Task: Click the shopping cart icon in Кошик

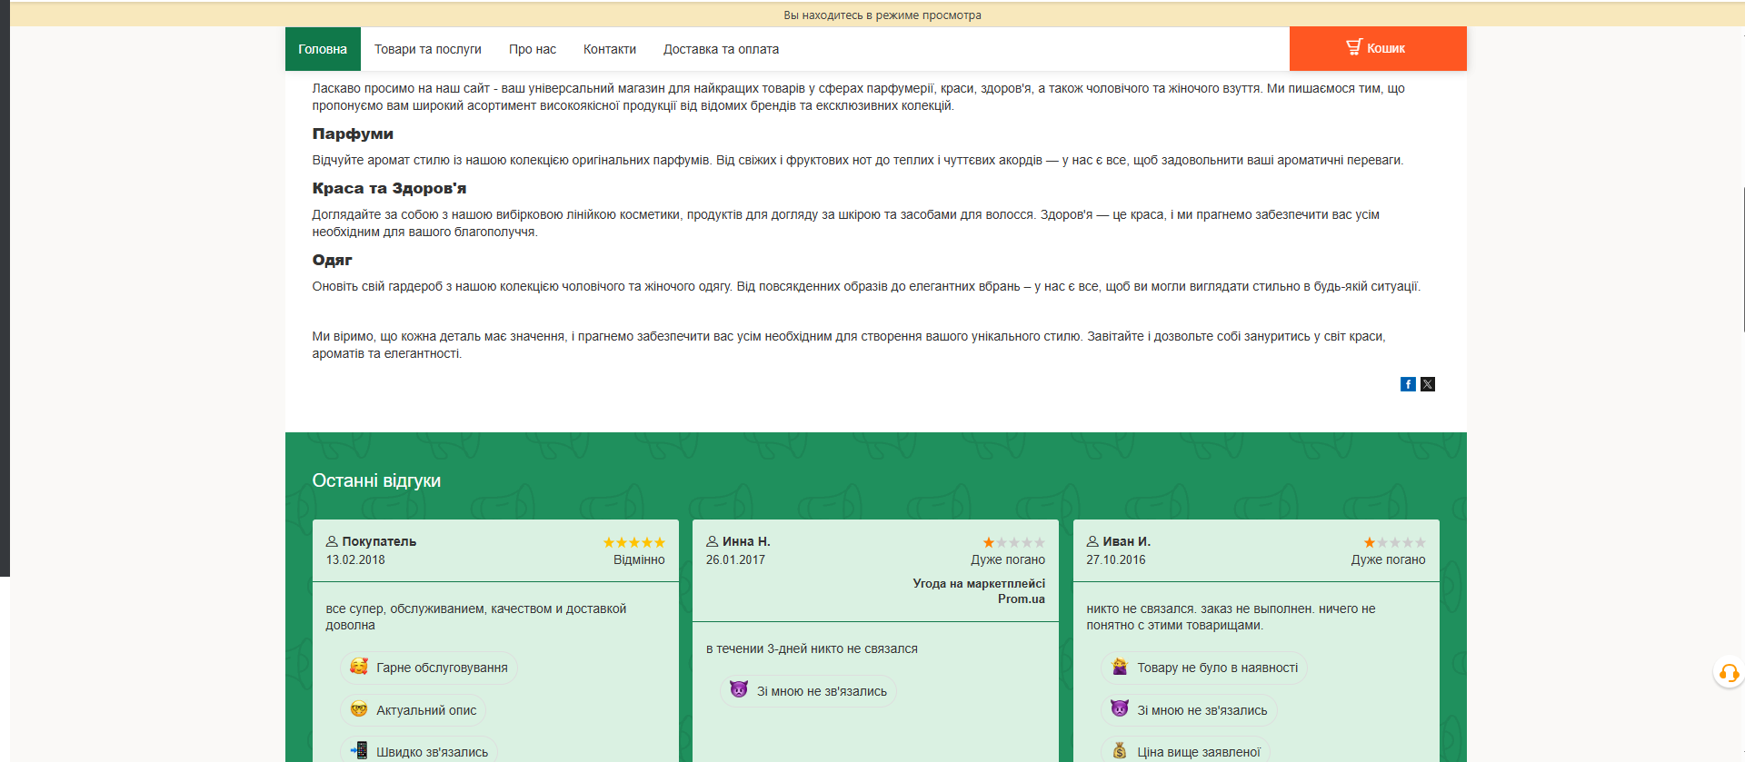Action: [1354, 47]
